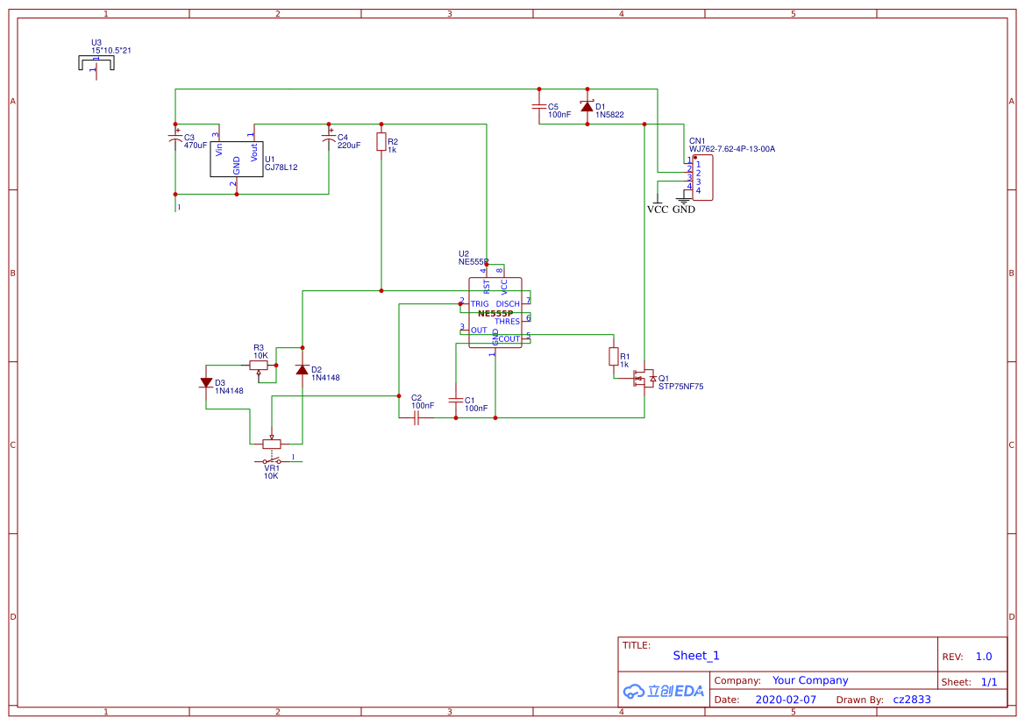This screenshot has width=1025, height=725.
Task: Click the D3 diode symbol
Action: (207, 383)
